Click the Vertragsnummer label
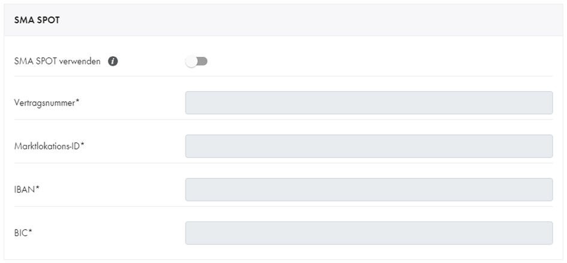 44,103
